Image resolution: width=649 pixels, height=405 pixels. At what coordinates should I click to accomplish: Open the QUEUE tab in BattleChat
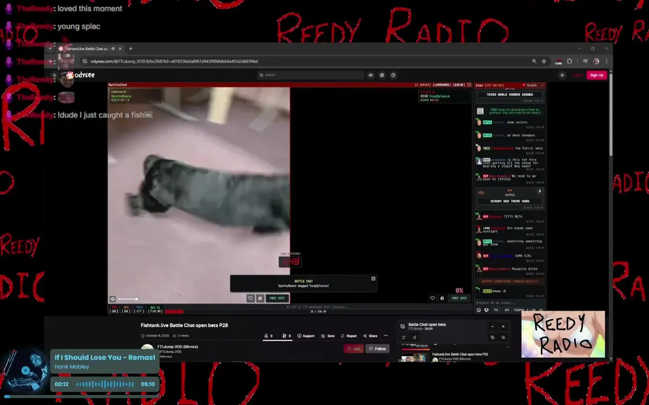click(x=459, y=85)
